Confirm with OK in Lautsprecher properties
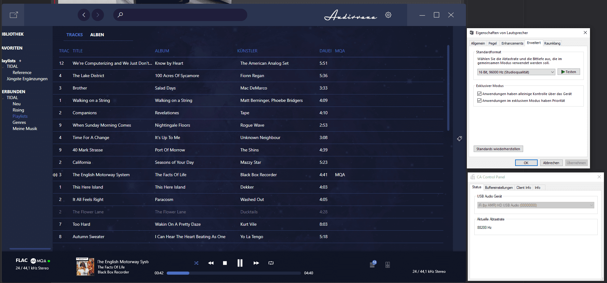 coord(526,163)
